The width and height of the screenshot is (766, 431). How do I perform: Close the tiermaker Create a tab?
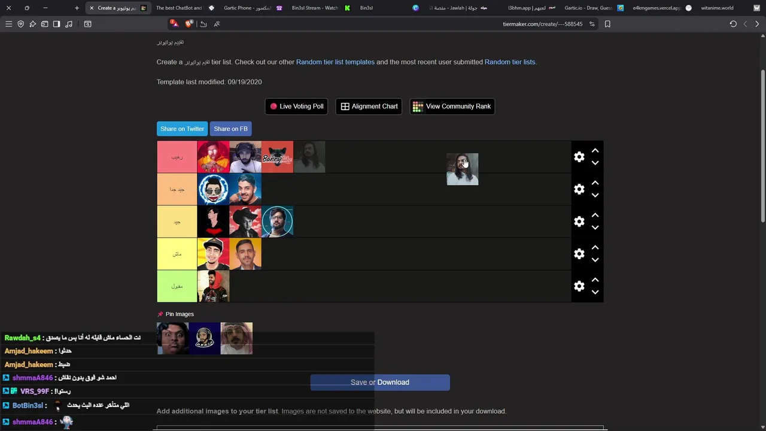(92, 8)
